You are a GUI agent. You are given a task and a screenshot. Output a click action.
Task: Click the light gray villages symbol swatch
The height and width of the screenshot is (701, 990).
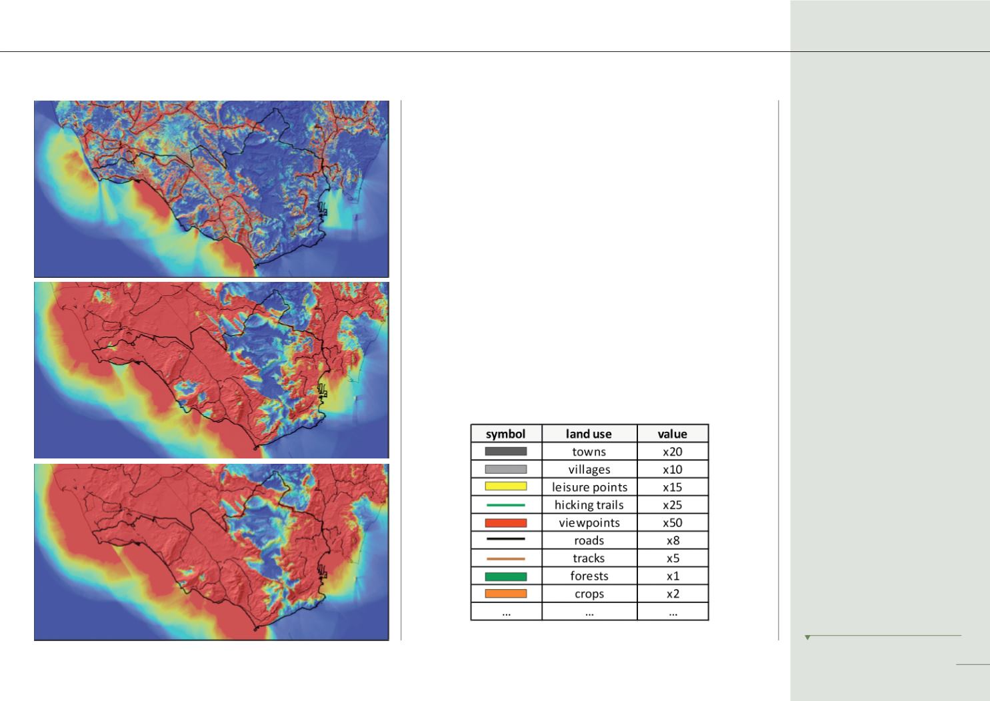coord(506,469)
